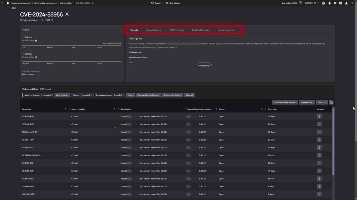357x200 pixels.
Task: Open actions menu for SE-EMO-RDP row
Action: click(319, 116)
